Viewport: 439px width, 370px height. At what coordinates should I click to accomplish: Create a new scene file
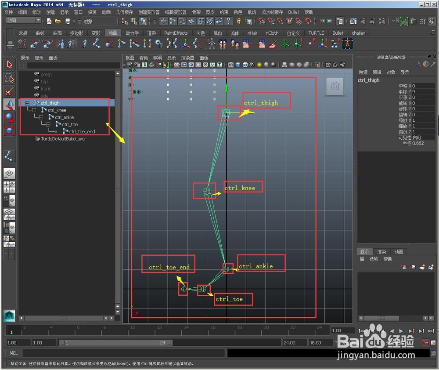[x=49, y=21]
